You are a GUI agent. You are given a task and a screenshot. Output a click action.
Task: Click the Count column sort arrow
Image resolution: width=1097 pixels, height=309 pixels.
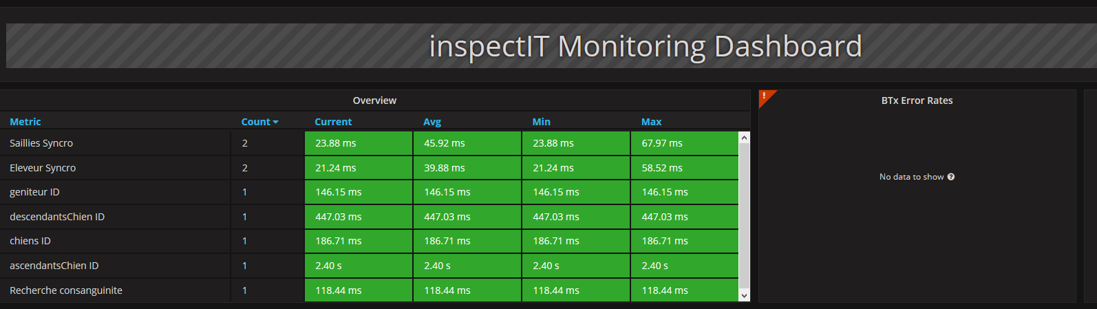point(276,122)
